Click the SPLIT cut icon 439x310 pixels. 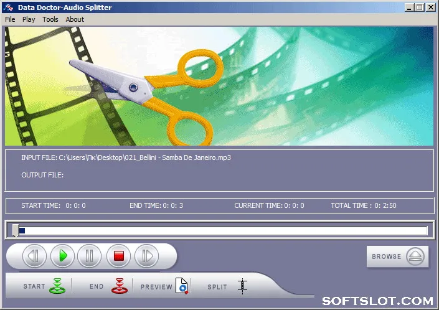click(x=242, y=286)
